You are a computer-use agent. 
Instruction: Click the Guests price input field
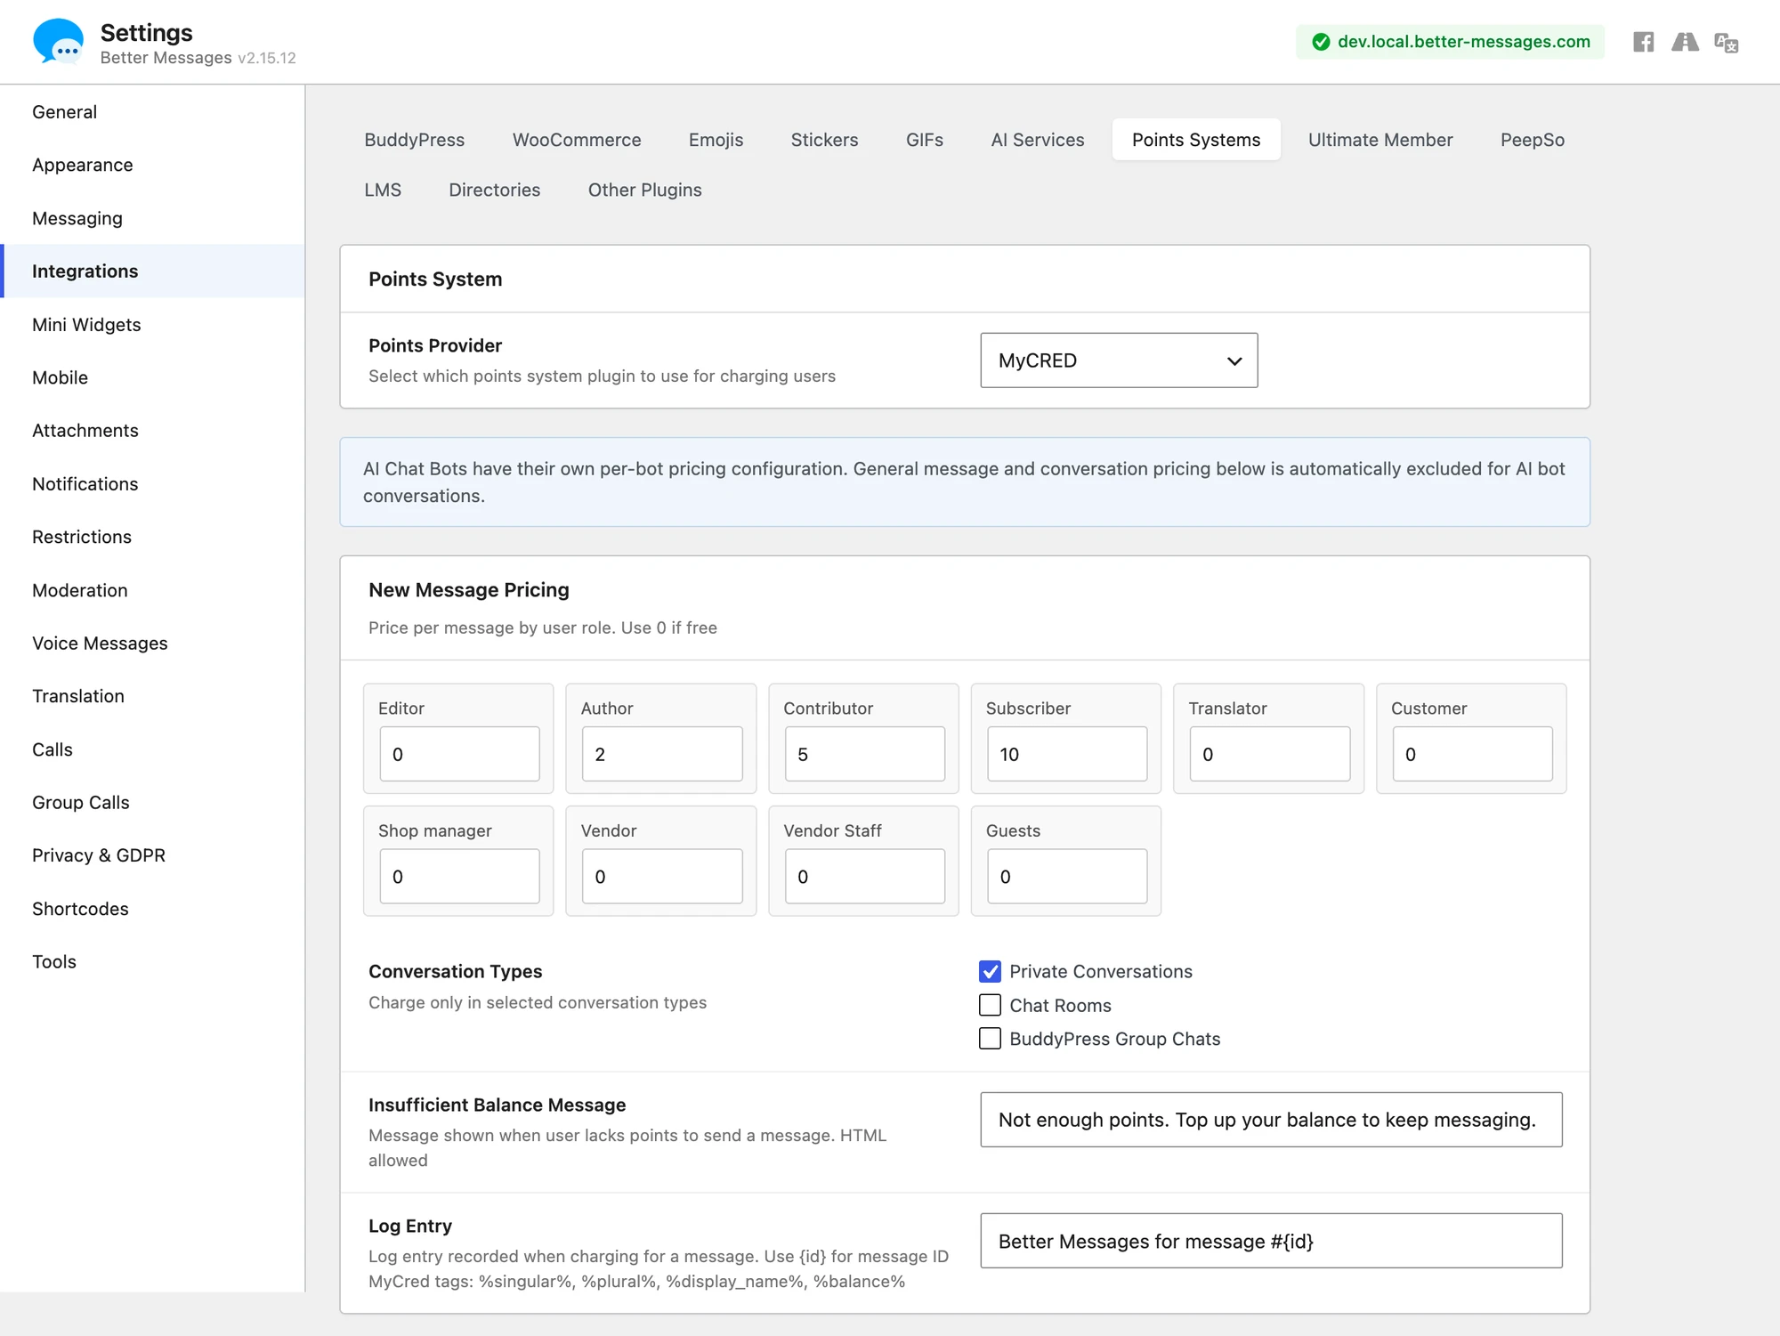click(x=1067, y=876)
